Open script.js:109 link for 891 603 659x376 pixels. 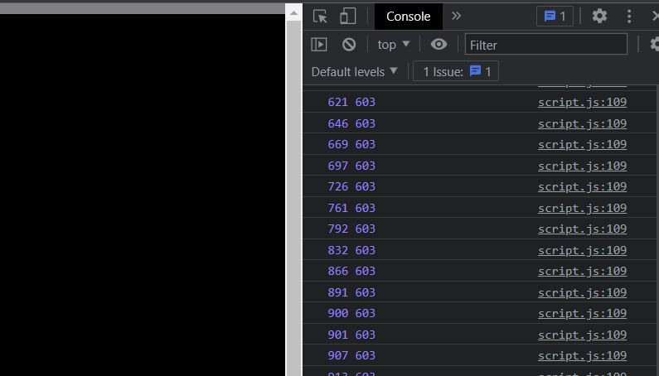[x=582, y=292]
